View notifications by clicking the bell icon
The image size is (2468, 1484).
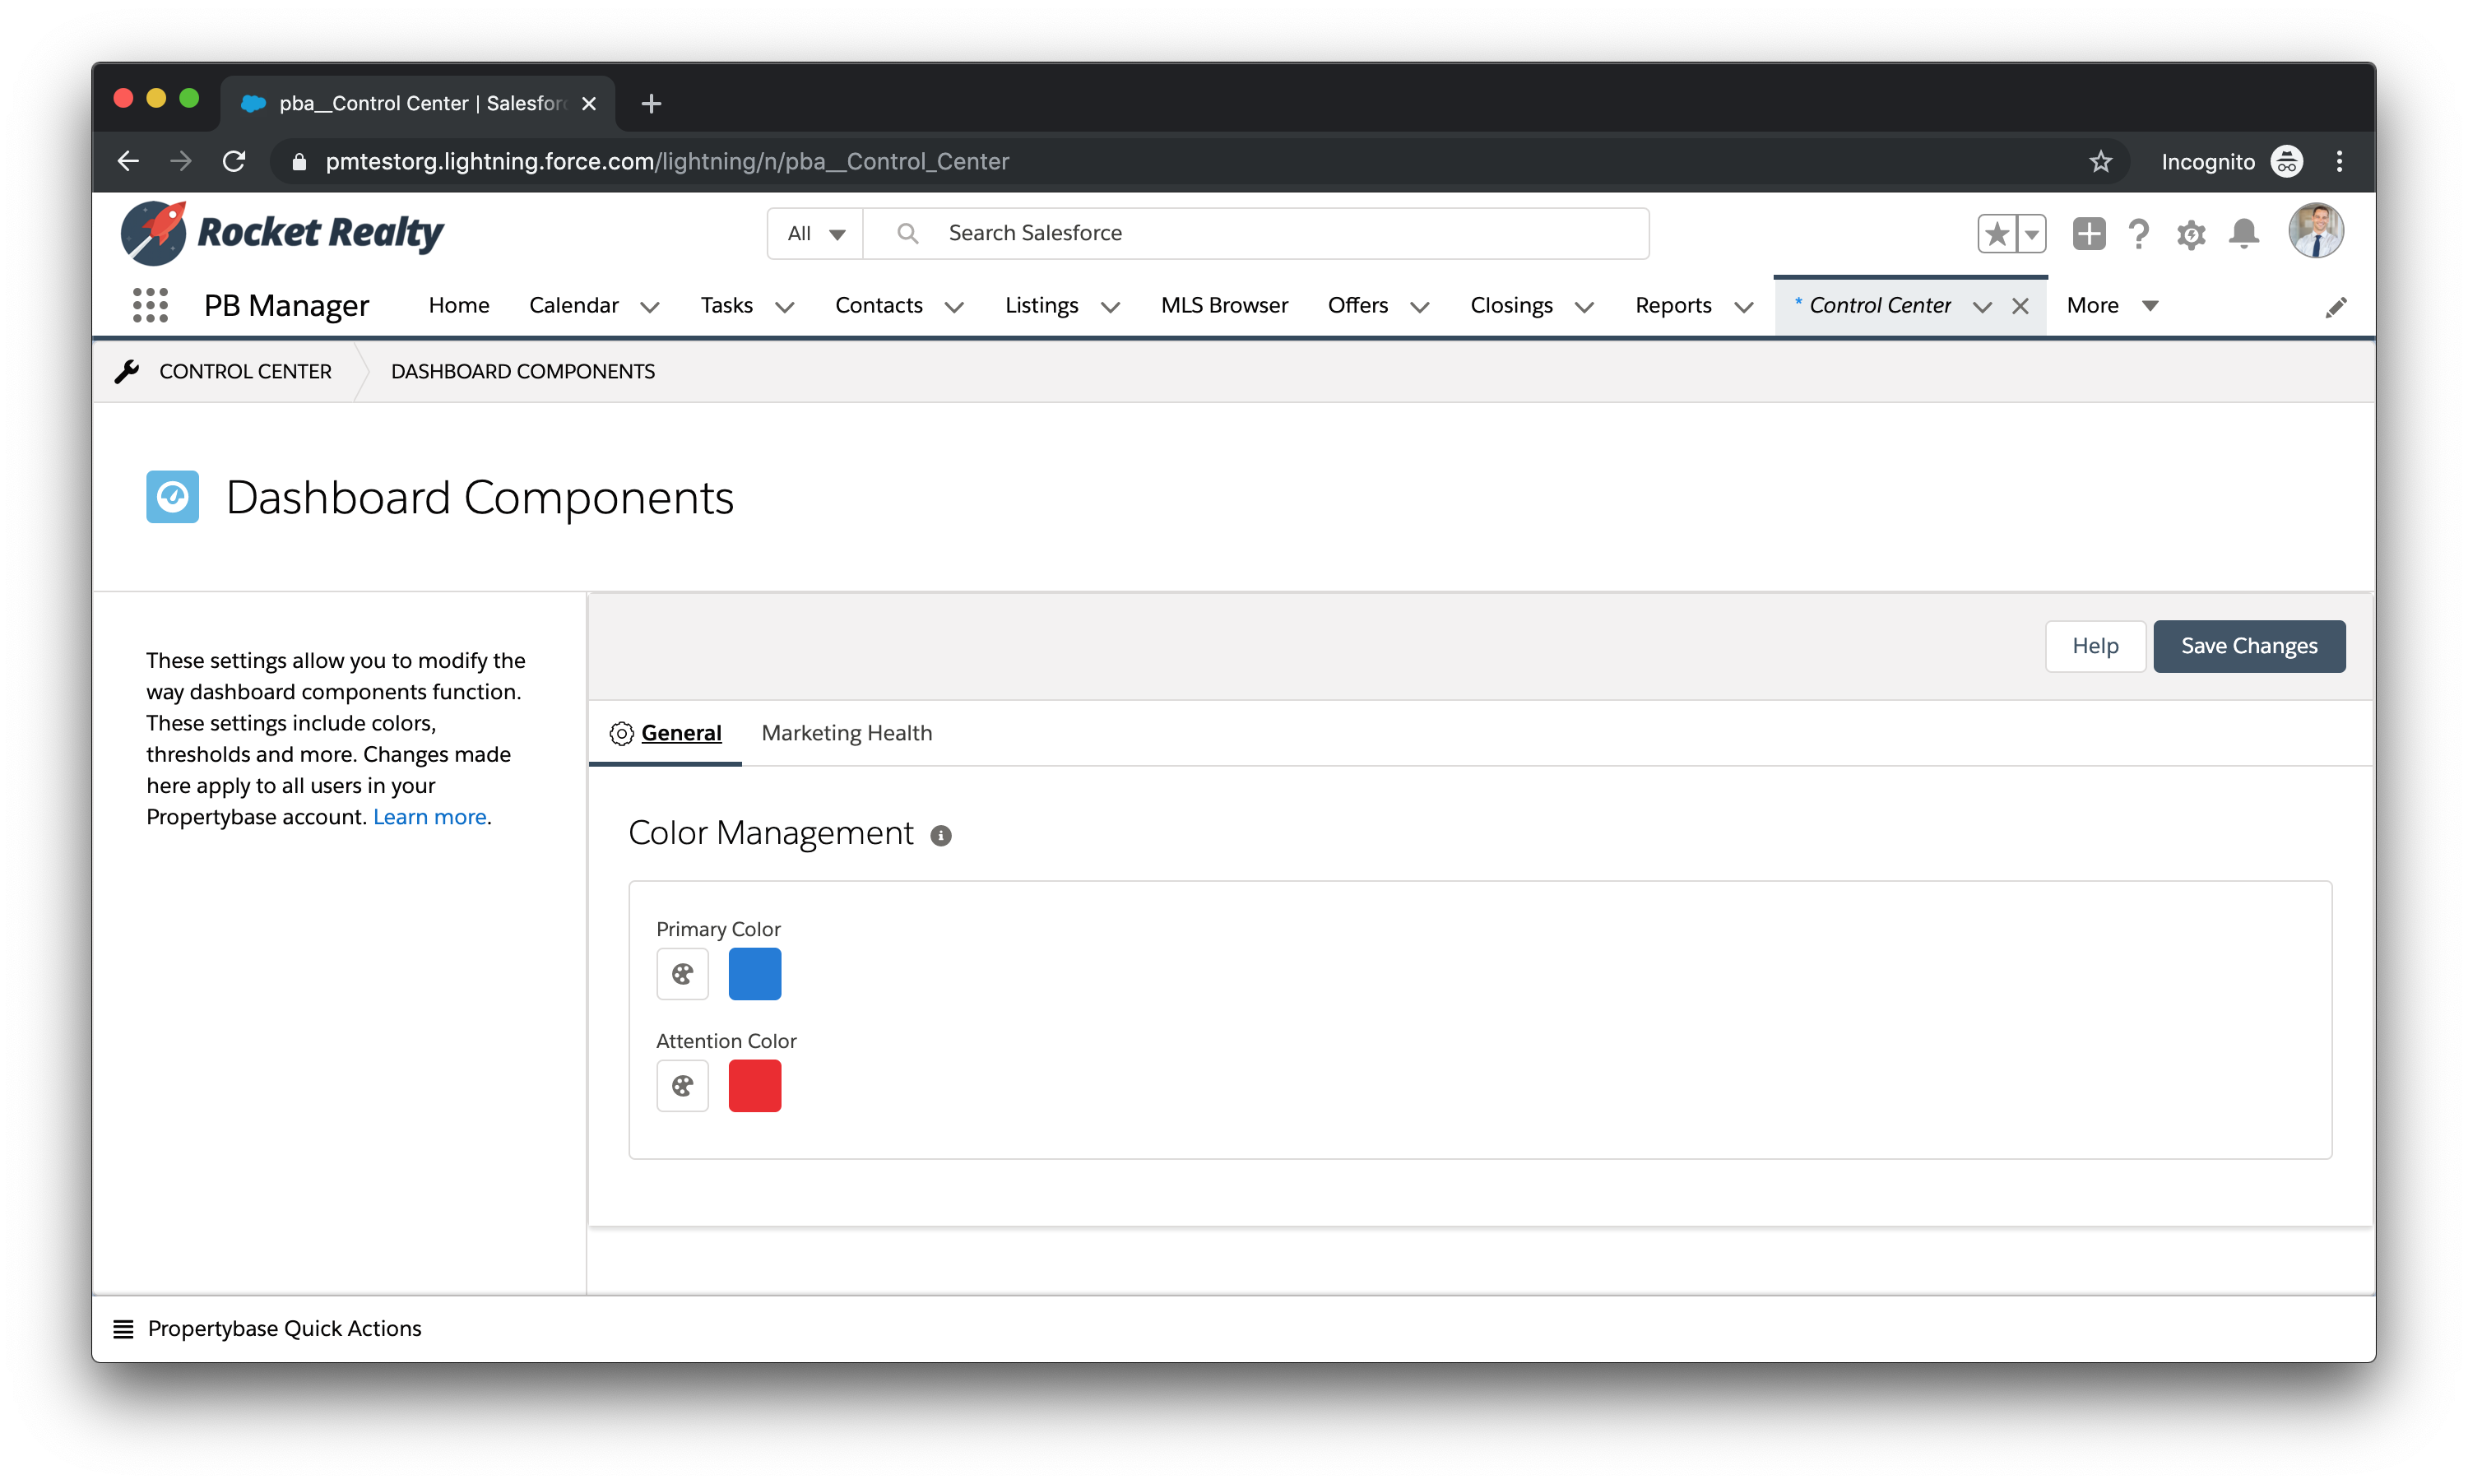tap(2244, 233)
